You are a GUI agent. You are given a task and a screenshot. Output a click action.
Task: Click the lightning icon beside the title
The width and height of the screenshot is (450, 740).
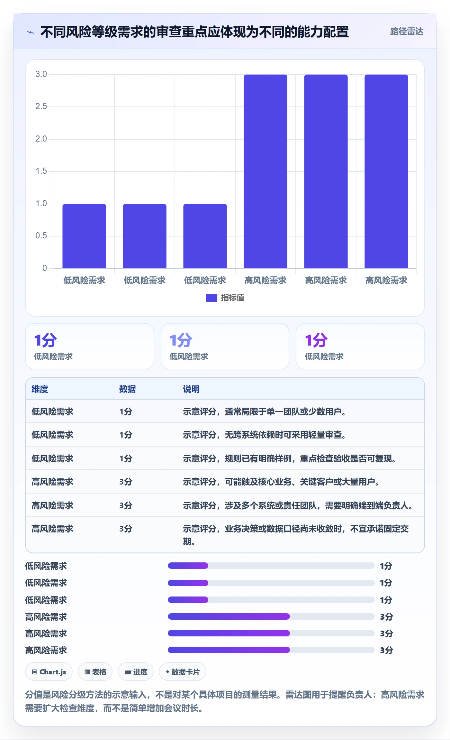(x=31, y=32)
